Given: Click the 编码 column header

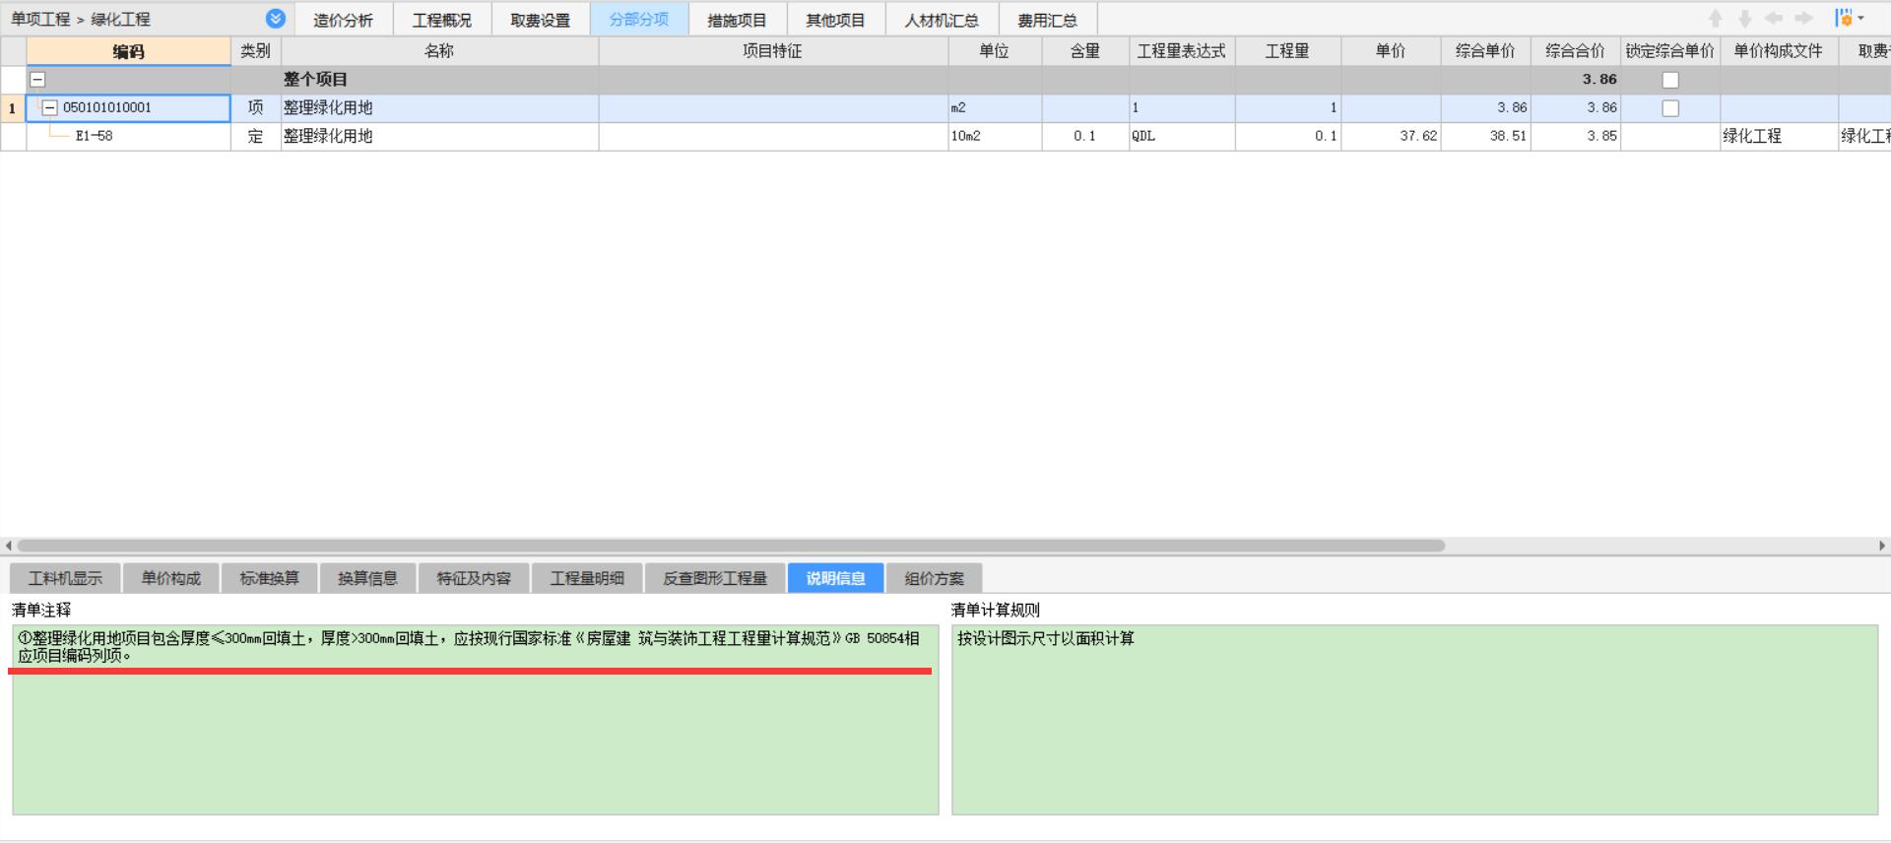Looking at the screenshot, I should pyautogui.click(x=128, y=51).
